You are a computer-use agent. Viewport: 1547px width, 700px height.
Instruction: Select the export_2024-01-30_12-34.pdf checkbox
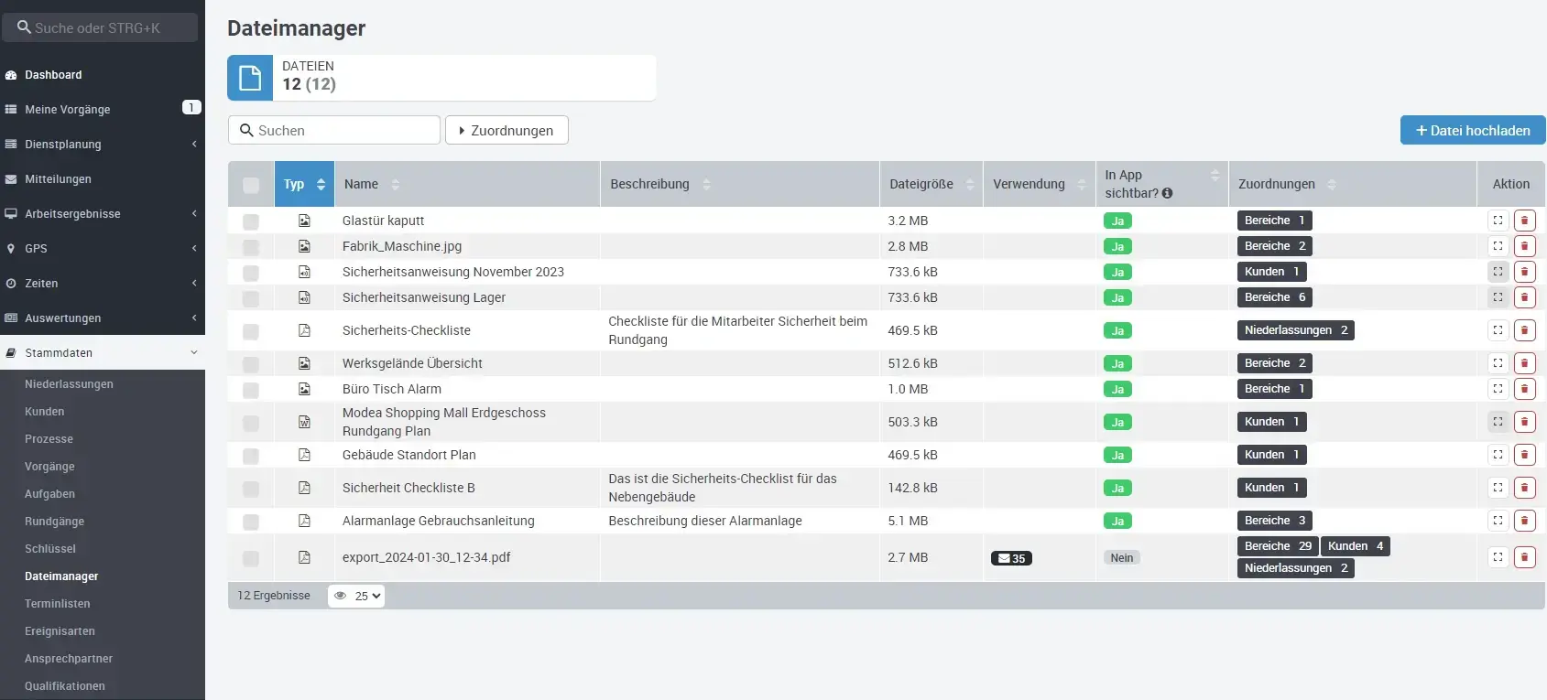coord(251,558)
